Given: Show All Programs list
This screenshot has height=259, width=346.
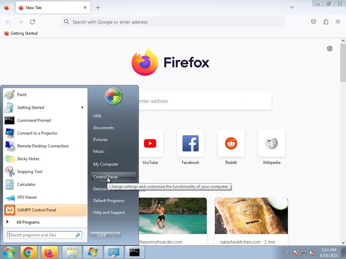Looking at the screenshot, I should pos(45,222).
